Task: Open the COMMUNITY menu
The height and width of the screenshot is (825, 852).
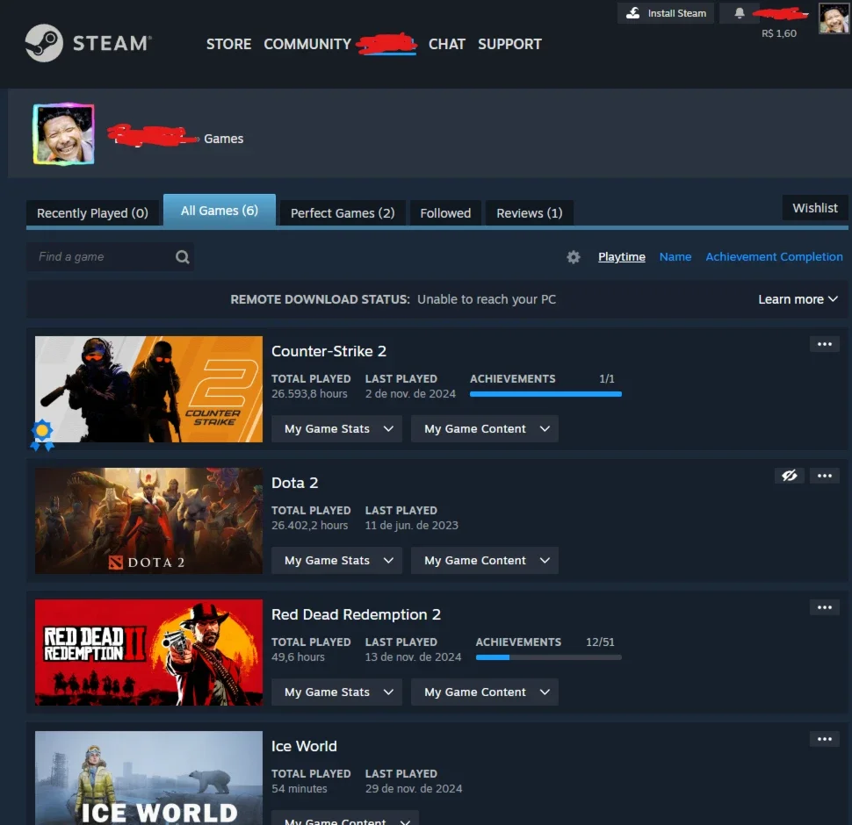Action: [x=307, y=44]
